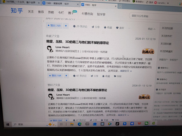
Task: Downvote arrow in the 收藏了文章 post
Action: 66,76
